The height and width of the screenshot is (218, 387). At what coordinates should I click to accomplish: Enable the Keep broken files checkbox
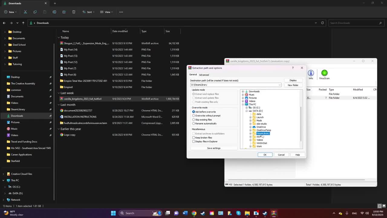[x=193, y=137]
